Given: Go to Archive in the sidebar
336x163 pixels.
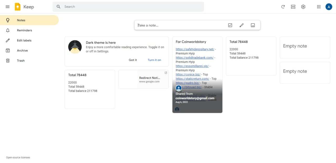Looking at the screenshot, I should point(29,50).
